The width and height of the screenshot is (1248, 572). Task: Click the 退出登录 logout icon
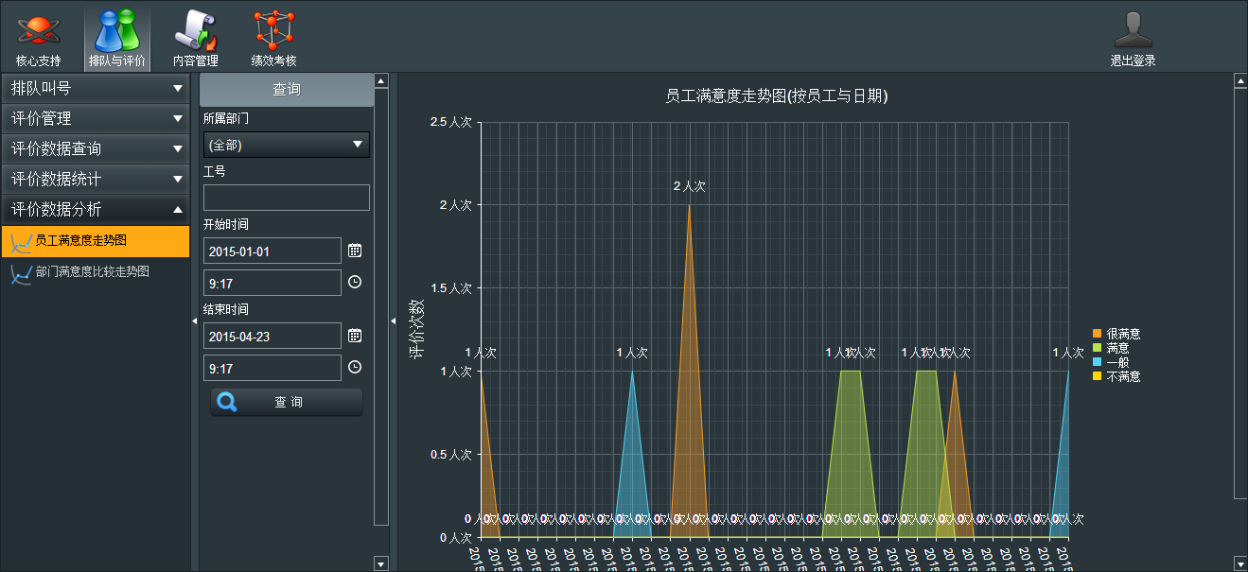click(1134, 28)
